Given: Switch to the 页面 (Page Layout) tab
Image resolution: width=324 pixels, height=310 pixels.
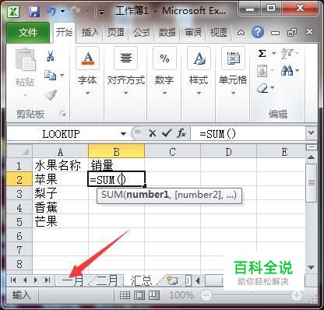Looking at the screenshot, I should click(115, 33).
